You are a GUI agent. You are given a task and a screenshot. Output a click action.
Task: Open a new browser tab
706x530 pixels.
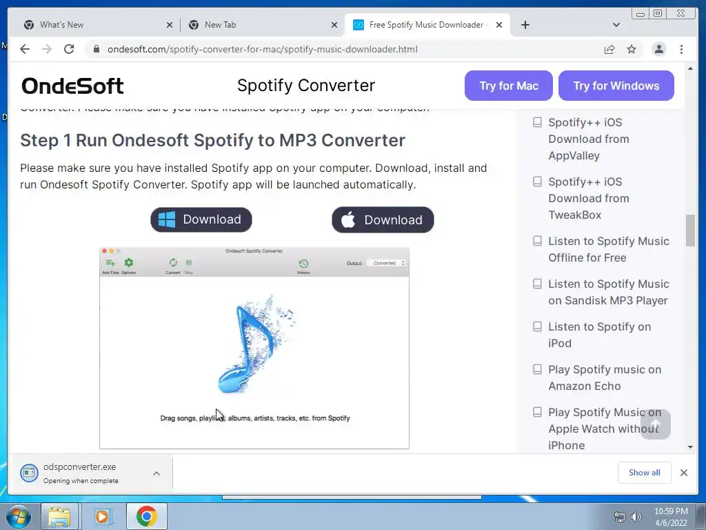[525, 25]
